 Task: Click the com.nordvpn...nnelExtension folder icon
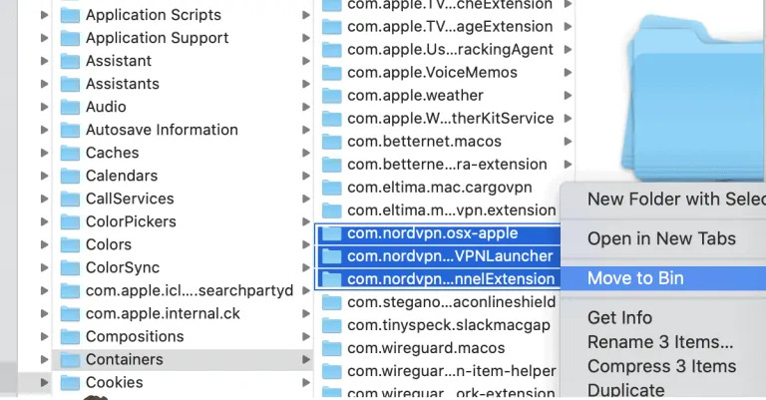coord(332,279)
